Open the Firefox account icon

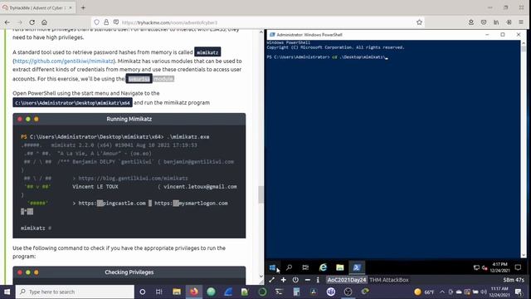[471, 22]
